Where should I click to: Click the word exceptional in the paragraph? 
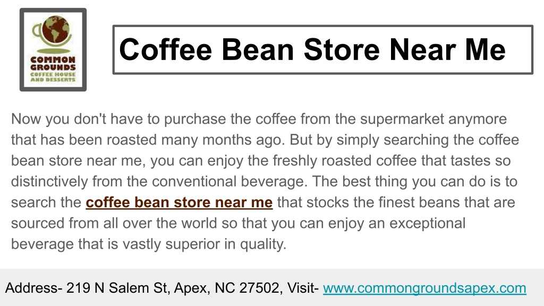(x=428, y=223)
